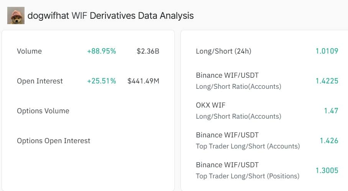This screenshot has width=348, height=191.
Task: Click the +88.95% volume change value
Action: [x=101, y=51]
